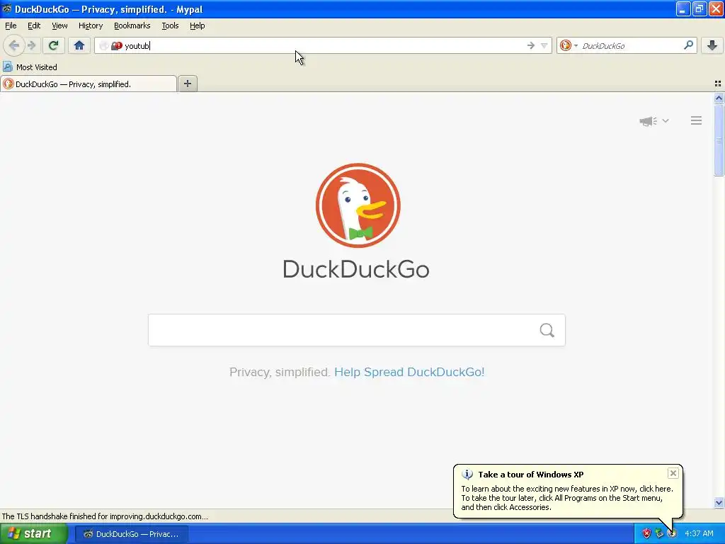The image size is (725, 544).
Task: Click the Go arrow in the address bar
Action: pyautogui.click(x=531, y=45)
